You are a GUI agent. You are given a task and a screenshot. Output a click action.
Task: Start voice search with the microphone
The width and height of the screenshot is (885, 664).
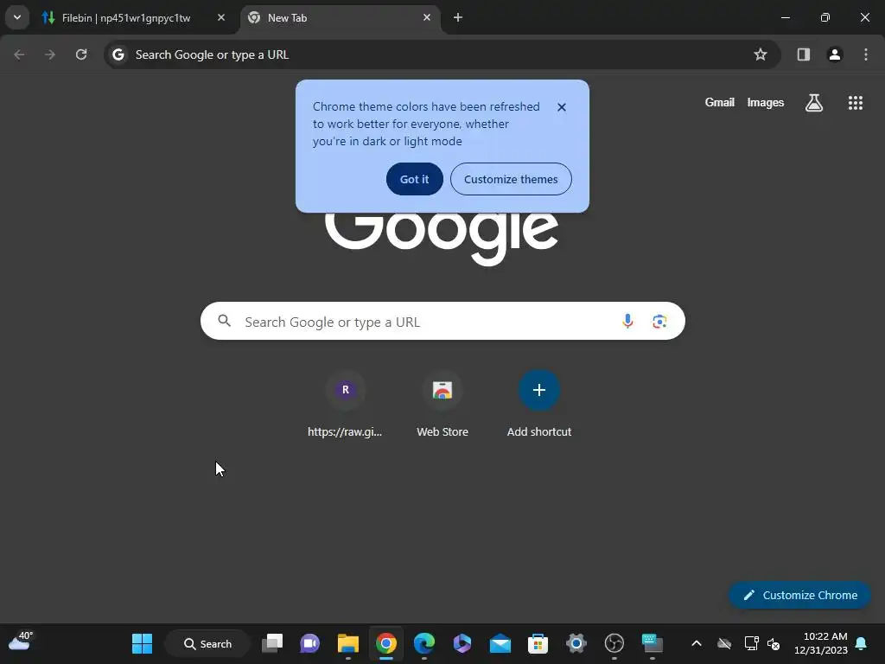627,322
